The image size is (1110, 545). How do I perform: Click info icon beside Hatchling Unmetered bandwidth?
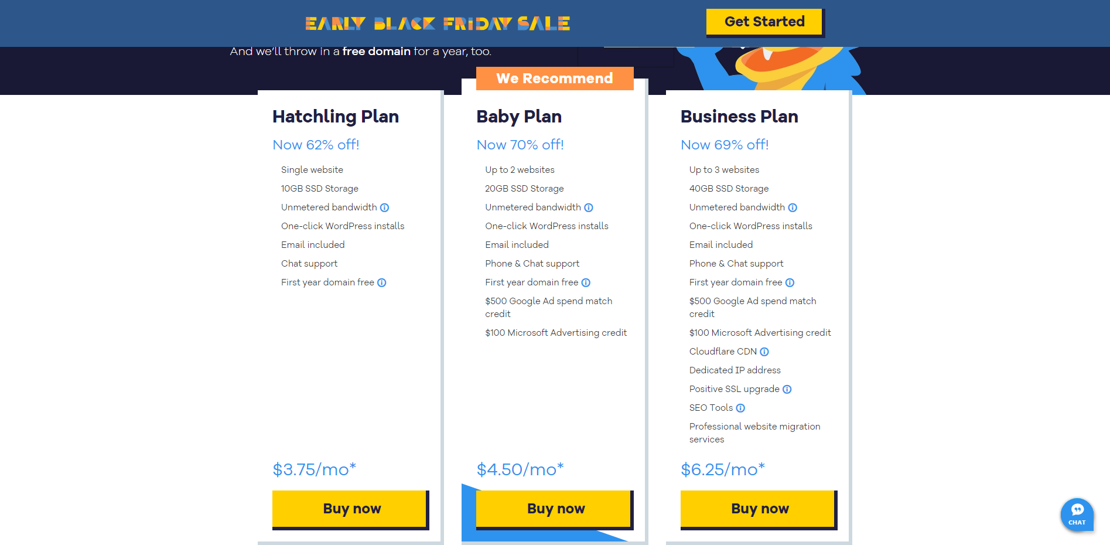385,207
